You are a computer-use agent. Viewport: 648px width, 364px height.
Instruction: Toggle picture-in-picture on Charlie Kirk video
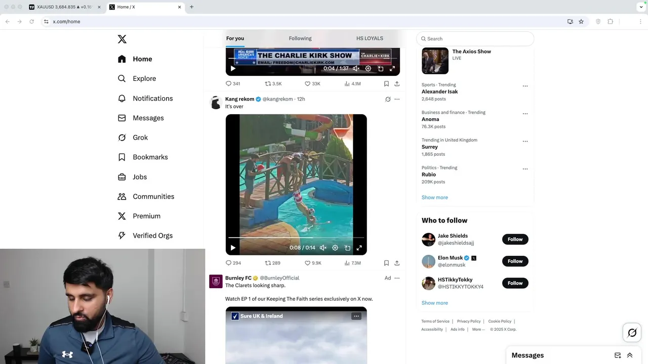pyautogui.click(x=380, y=68)
